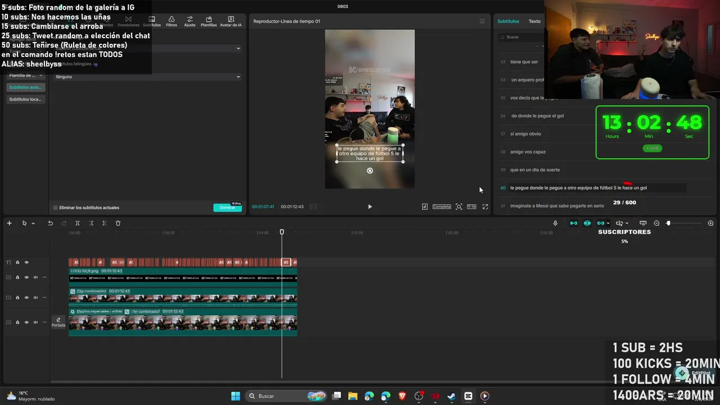The image size is (720, 405).
Task: Undo the last timeline action
Action: 50,223
